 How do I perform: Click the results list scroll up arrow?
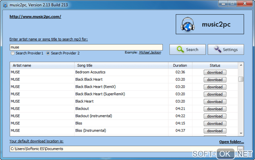[241, 65]
